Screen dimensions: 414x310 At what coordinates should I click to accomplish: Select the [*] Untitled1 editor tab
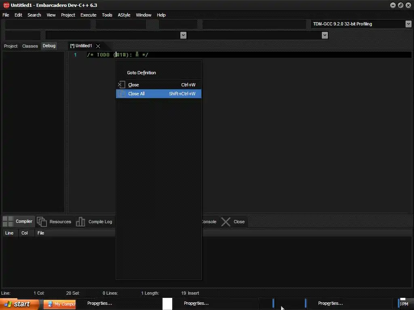[x=81, y=46]
